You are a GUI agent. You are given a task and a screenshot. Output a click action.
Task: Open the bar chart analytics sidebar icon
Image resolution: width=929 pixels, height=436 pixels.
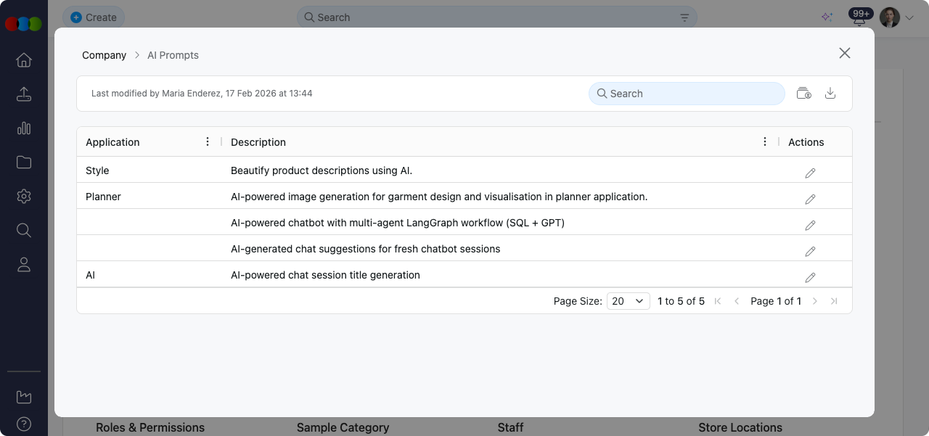[x=24, y=128]
